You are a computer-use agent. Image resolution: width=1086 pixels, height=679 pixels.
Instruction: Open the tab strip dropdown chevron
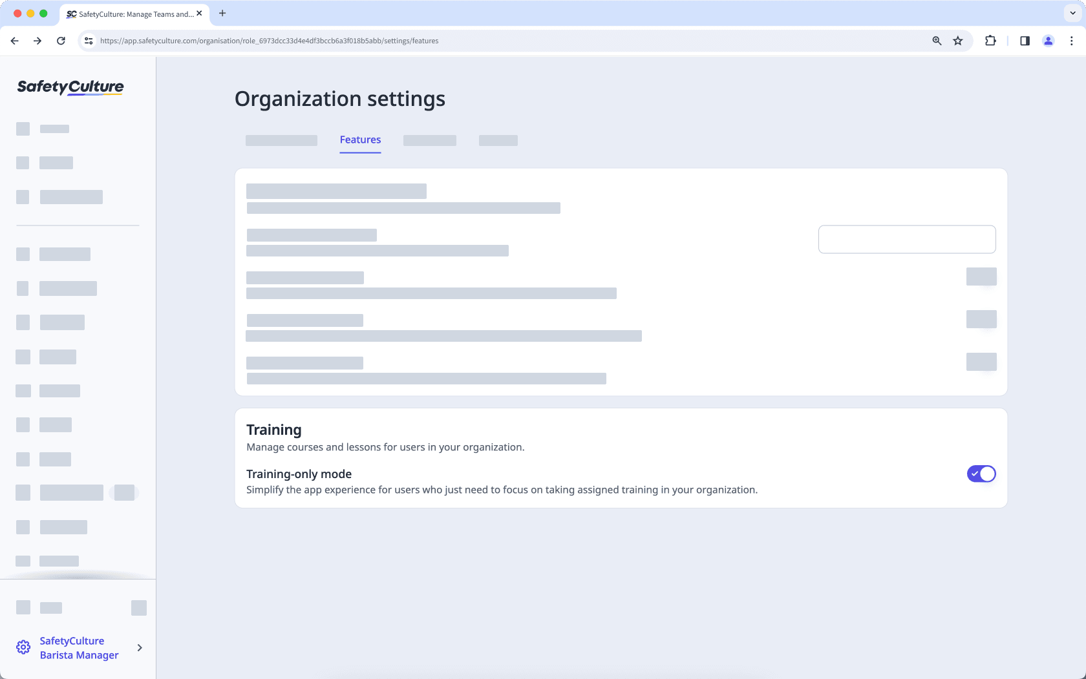point(1072,13)
